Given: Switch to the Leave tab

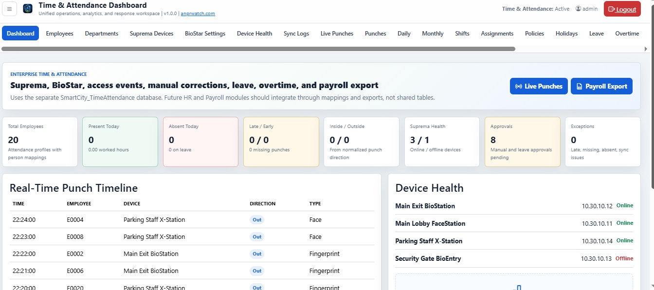Looking at the screenshot, I should pos(597,34).
